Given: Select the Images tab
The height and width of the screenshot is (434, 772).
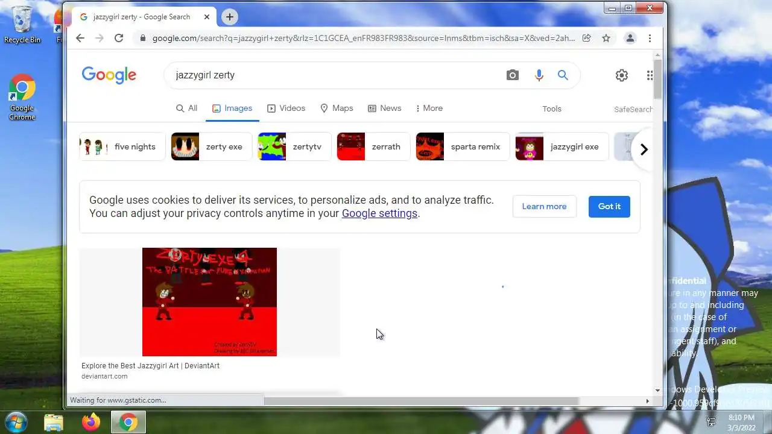Looking at the screenshot, I should [232, 108].
